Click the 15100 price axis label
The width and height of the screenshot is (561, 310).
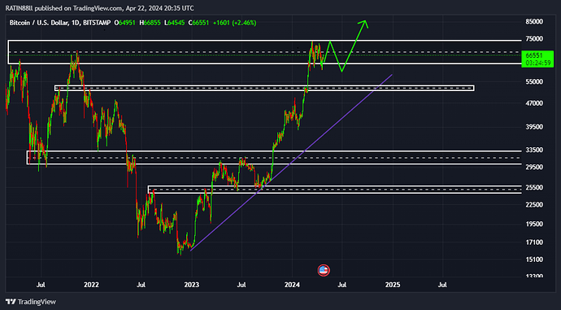534,260
